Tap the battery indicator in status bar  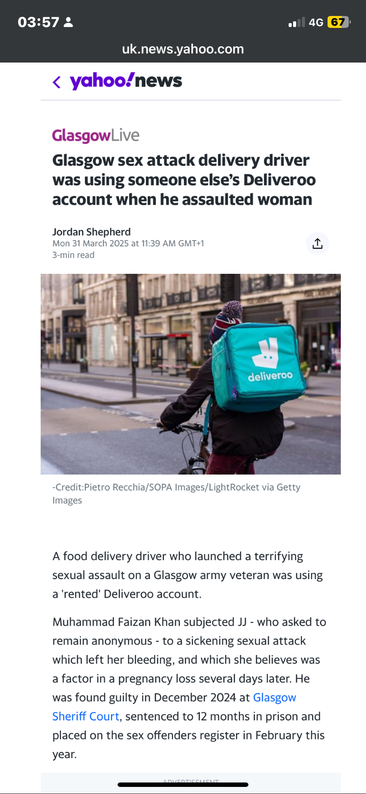tap(339, 22)
